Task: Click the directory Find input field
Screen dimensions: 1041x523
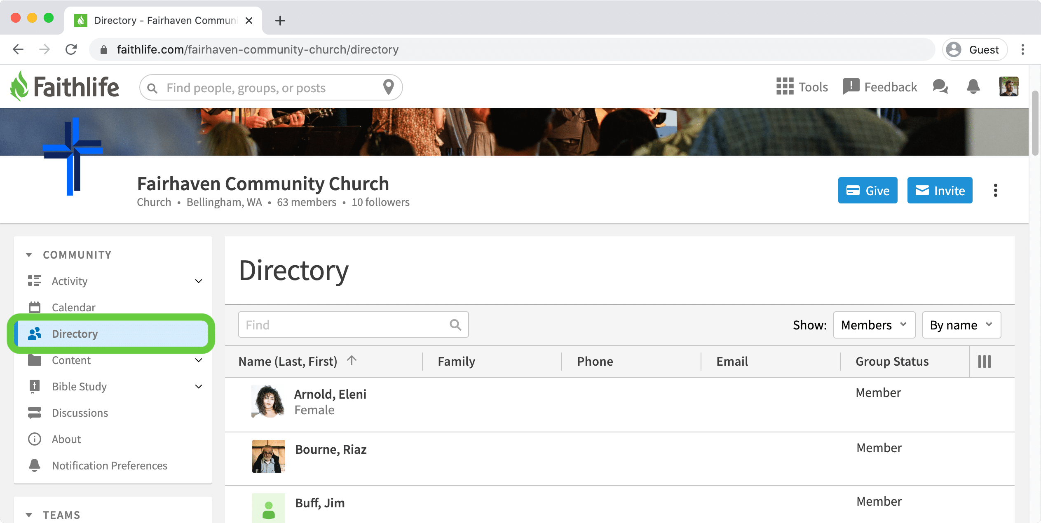Action: [x=353, y=325]
